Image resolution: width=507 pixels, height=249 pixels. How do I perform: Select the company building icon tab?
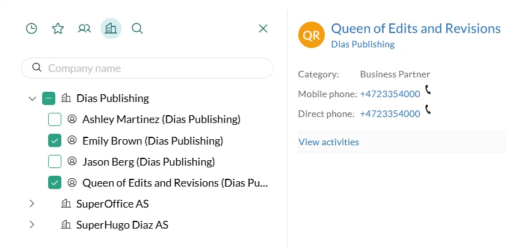pos(111,28)
